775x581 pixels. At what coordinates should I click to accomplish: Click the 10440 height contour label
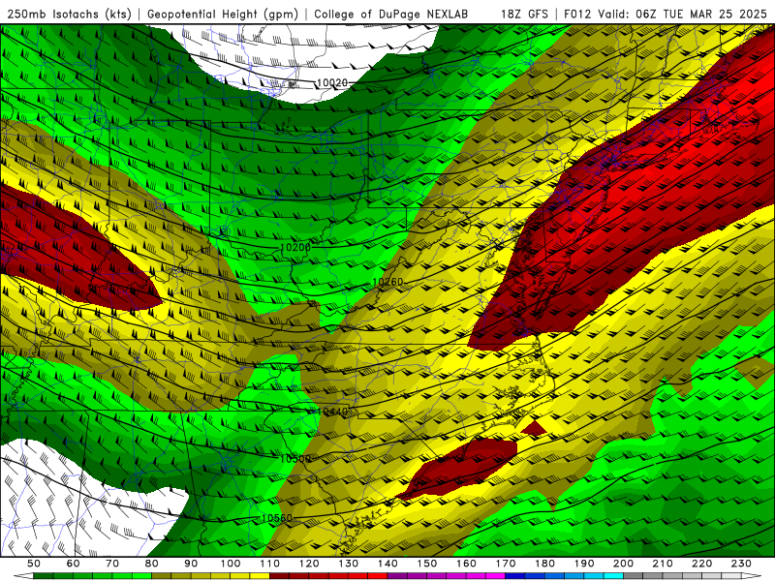[332, 411]
